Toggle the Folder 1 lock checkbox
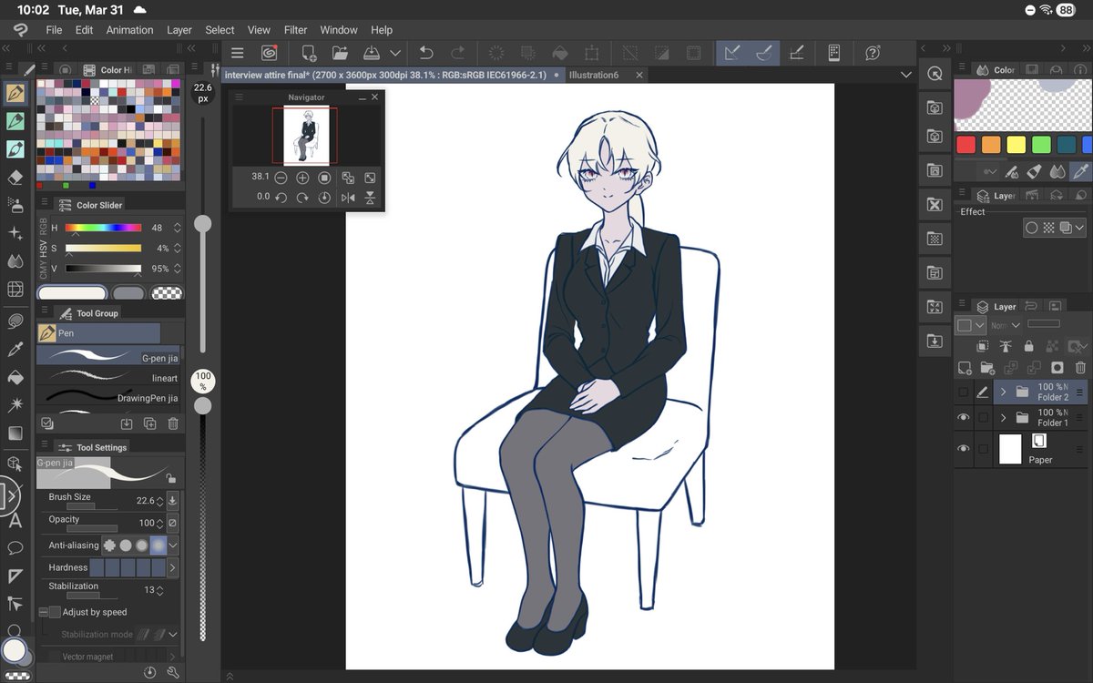 pos(983,418)
